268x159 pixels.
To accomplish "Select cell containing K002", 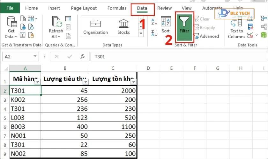I will (25, 100).
